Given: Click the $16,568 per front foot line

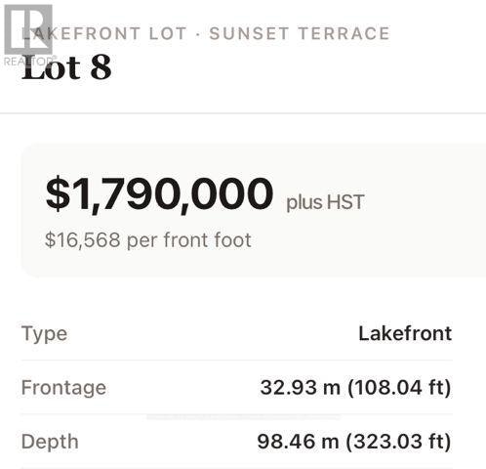Looking at the screenshot, I should point(148,240).
